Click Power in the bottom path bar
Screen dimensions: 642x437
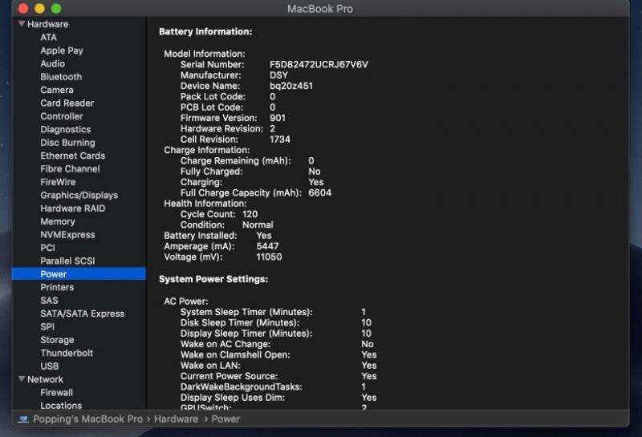226,419
